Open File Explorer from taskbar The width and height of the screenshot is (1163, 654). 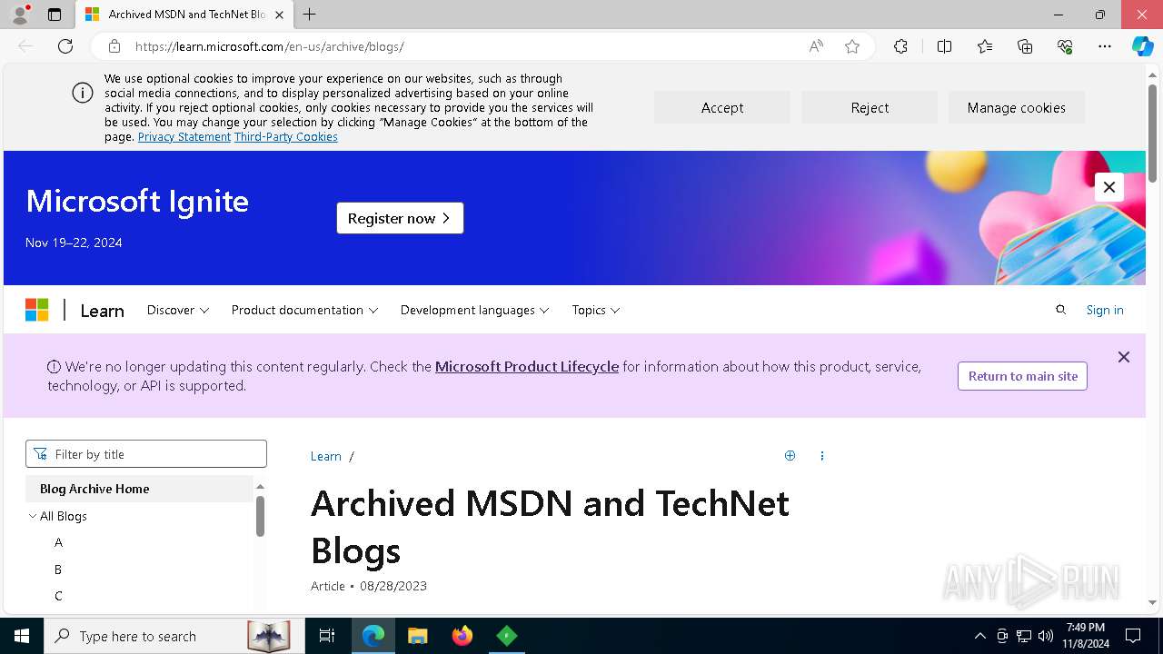point(417,636)
